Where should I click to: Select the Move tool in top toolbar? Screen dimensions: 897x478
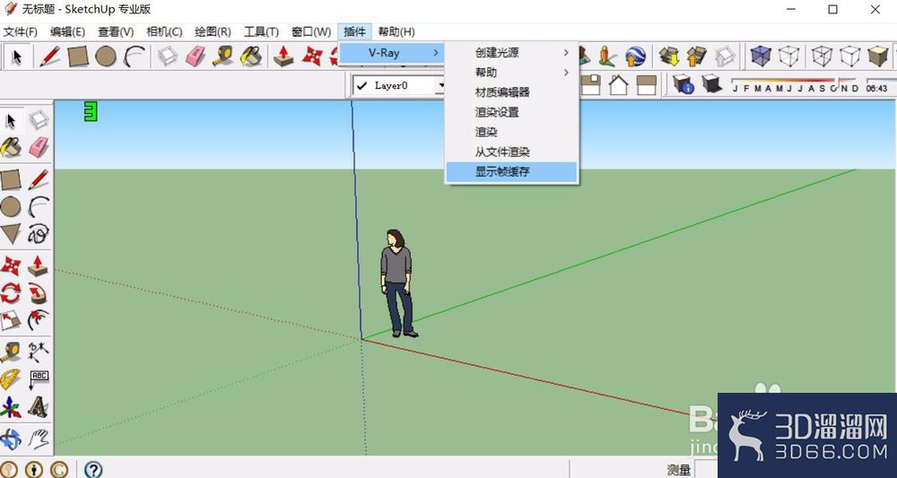(x=312, y=56)
